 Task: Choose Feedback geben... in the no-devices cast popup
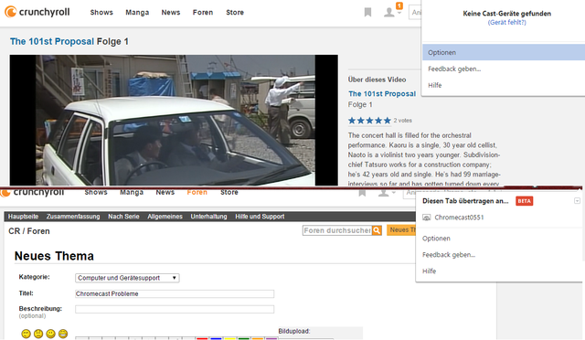(454, 69)
